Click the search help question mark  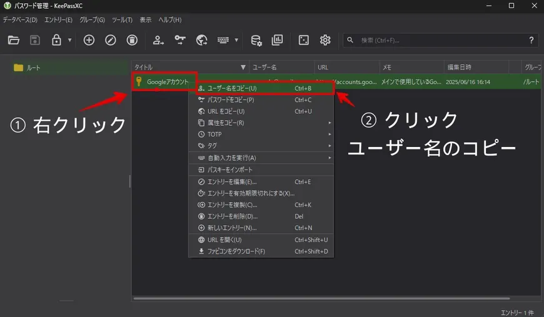click(531, 40)
